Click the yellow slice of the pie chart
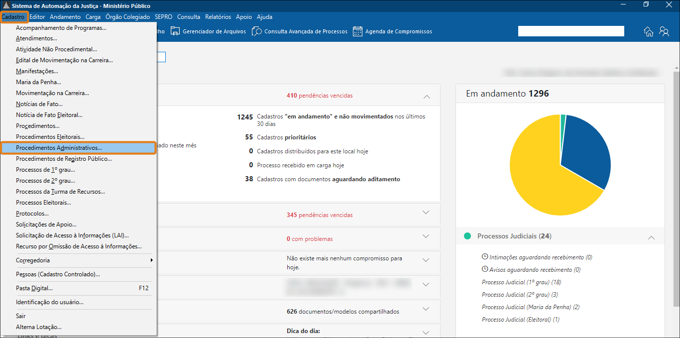 coord(540,174)
